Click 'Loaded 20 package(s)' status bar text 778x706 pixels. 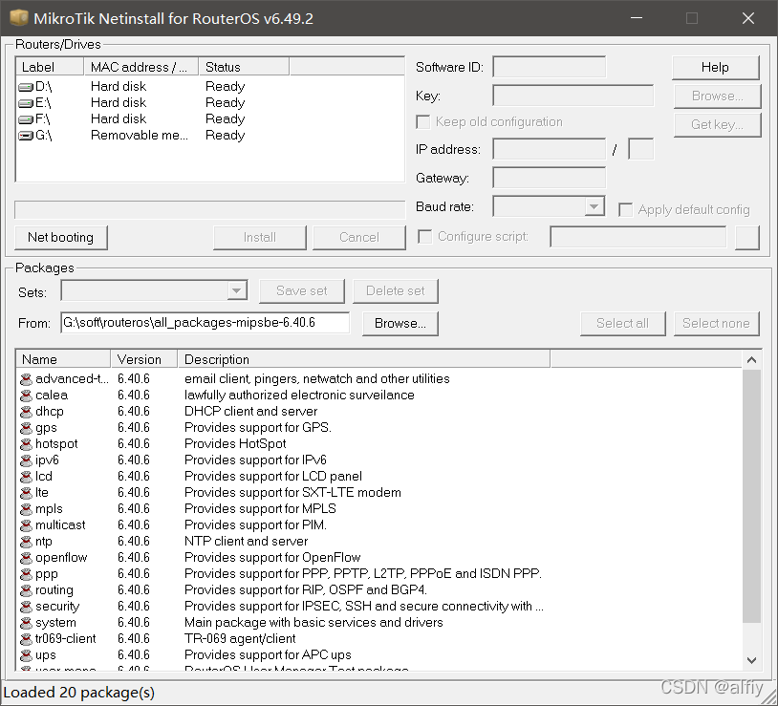[79, 693]
